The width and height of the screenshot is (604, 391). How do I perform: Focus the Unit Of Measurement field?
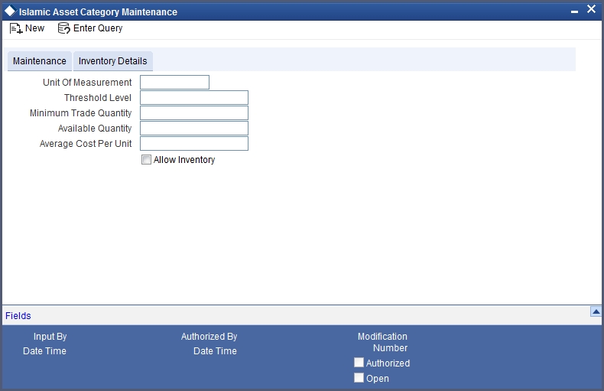point(174,82)
